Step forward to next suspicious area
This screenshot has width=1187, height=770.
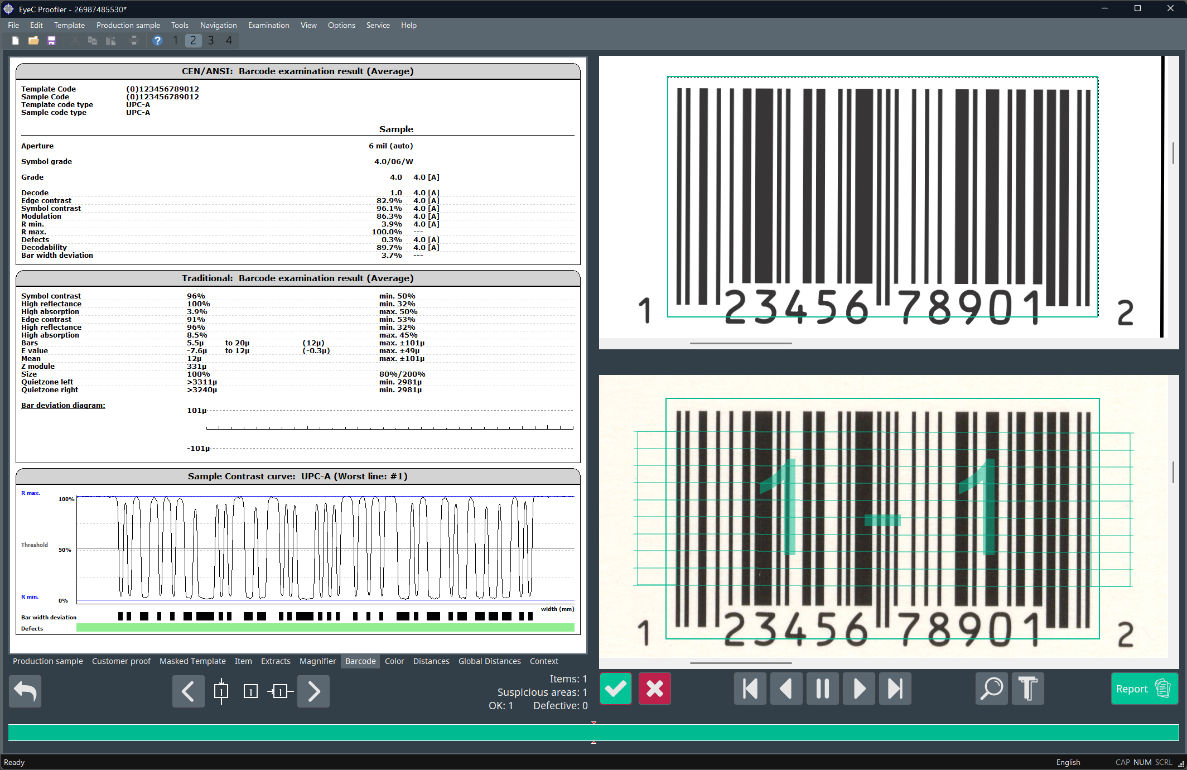pyautogui.click(x=859, y=689)
